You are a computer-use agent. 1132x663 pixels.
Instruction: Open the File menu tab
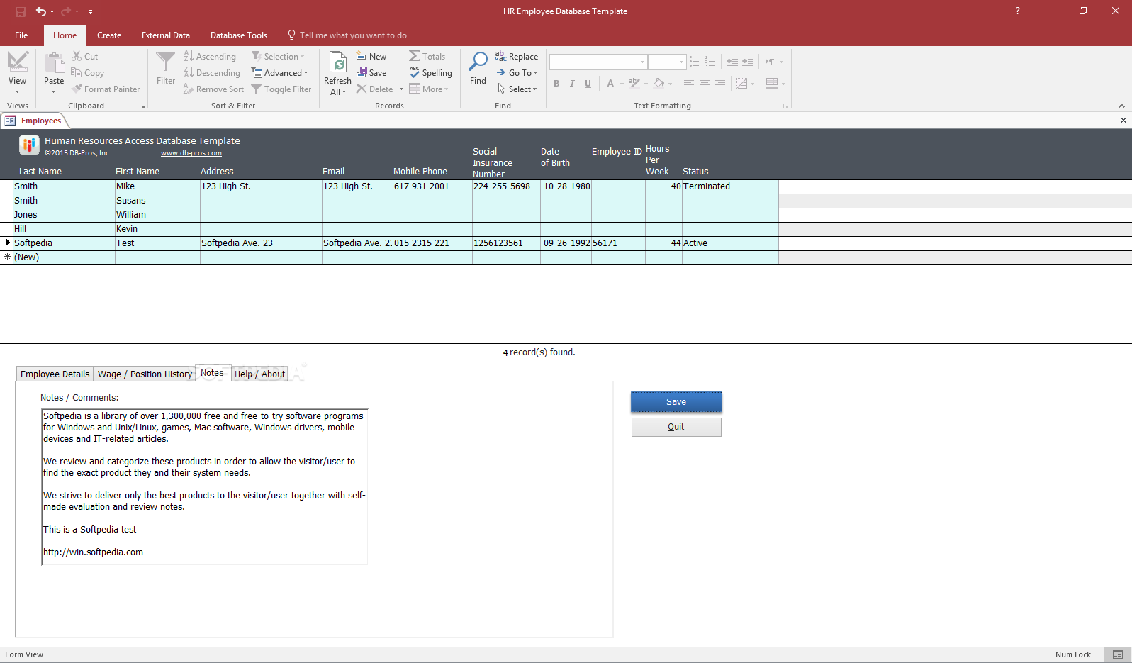coord(21,35)
